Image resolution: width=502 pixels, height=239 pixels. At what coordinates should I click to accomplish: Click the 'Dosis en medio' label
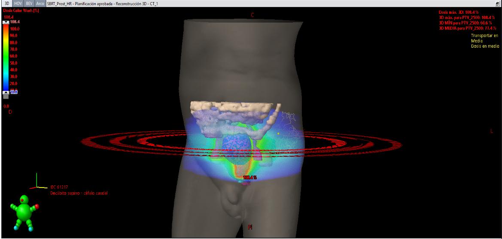(485, 46)
